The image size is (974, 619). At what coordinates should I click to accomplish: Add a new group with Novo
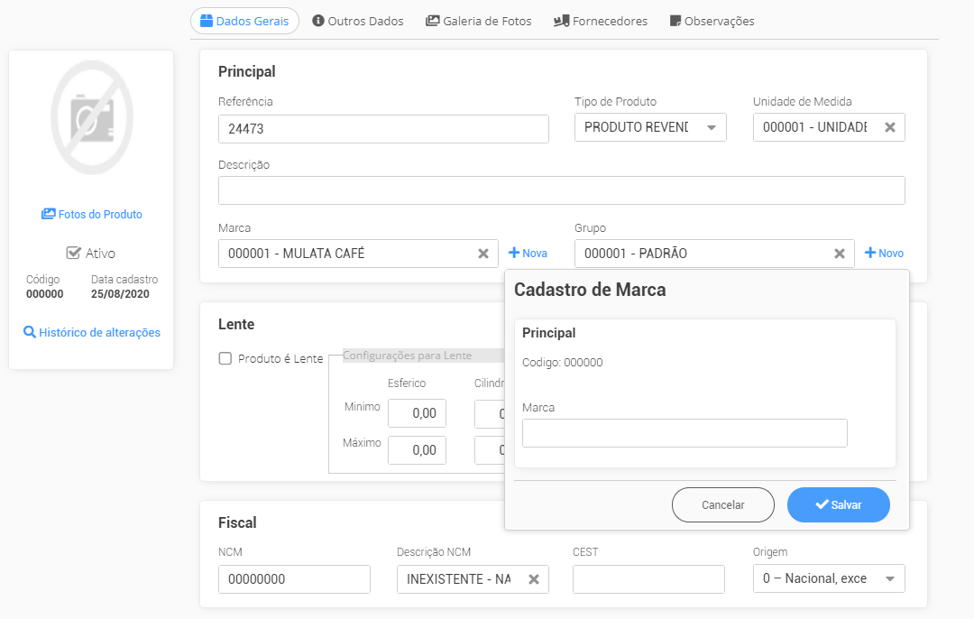click(x=884, y=253)
